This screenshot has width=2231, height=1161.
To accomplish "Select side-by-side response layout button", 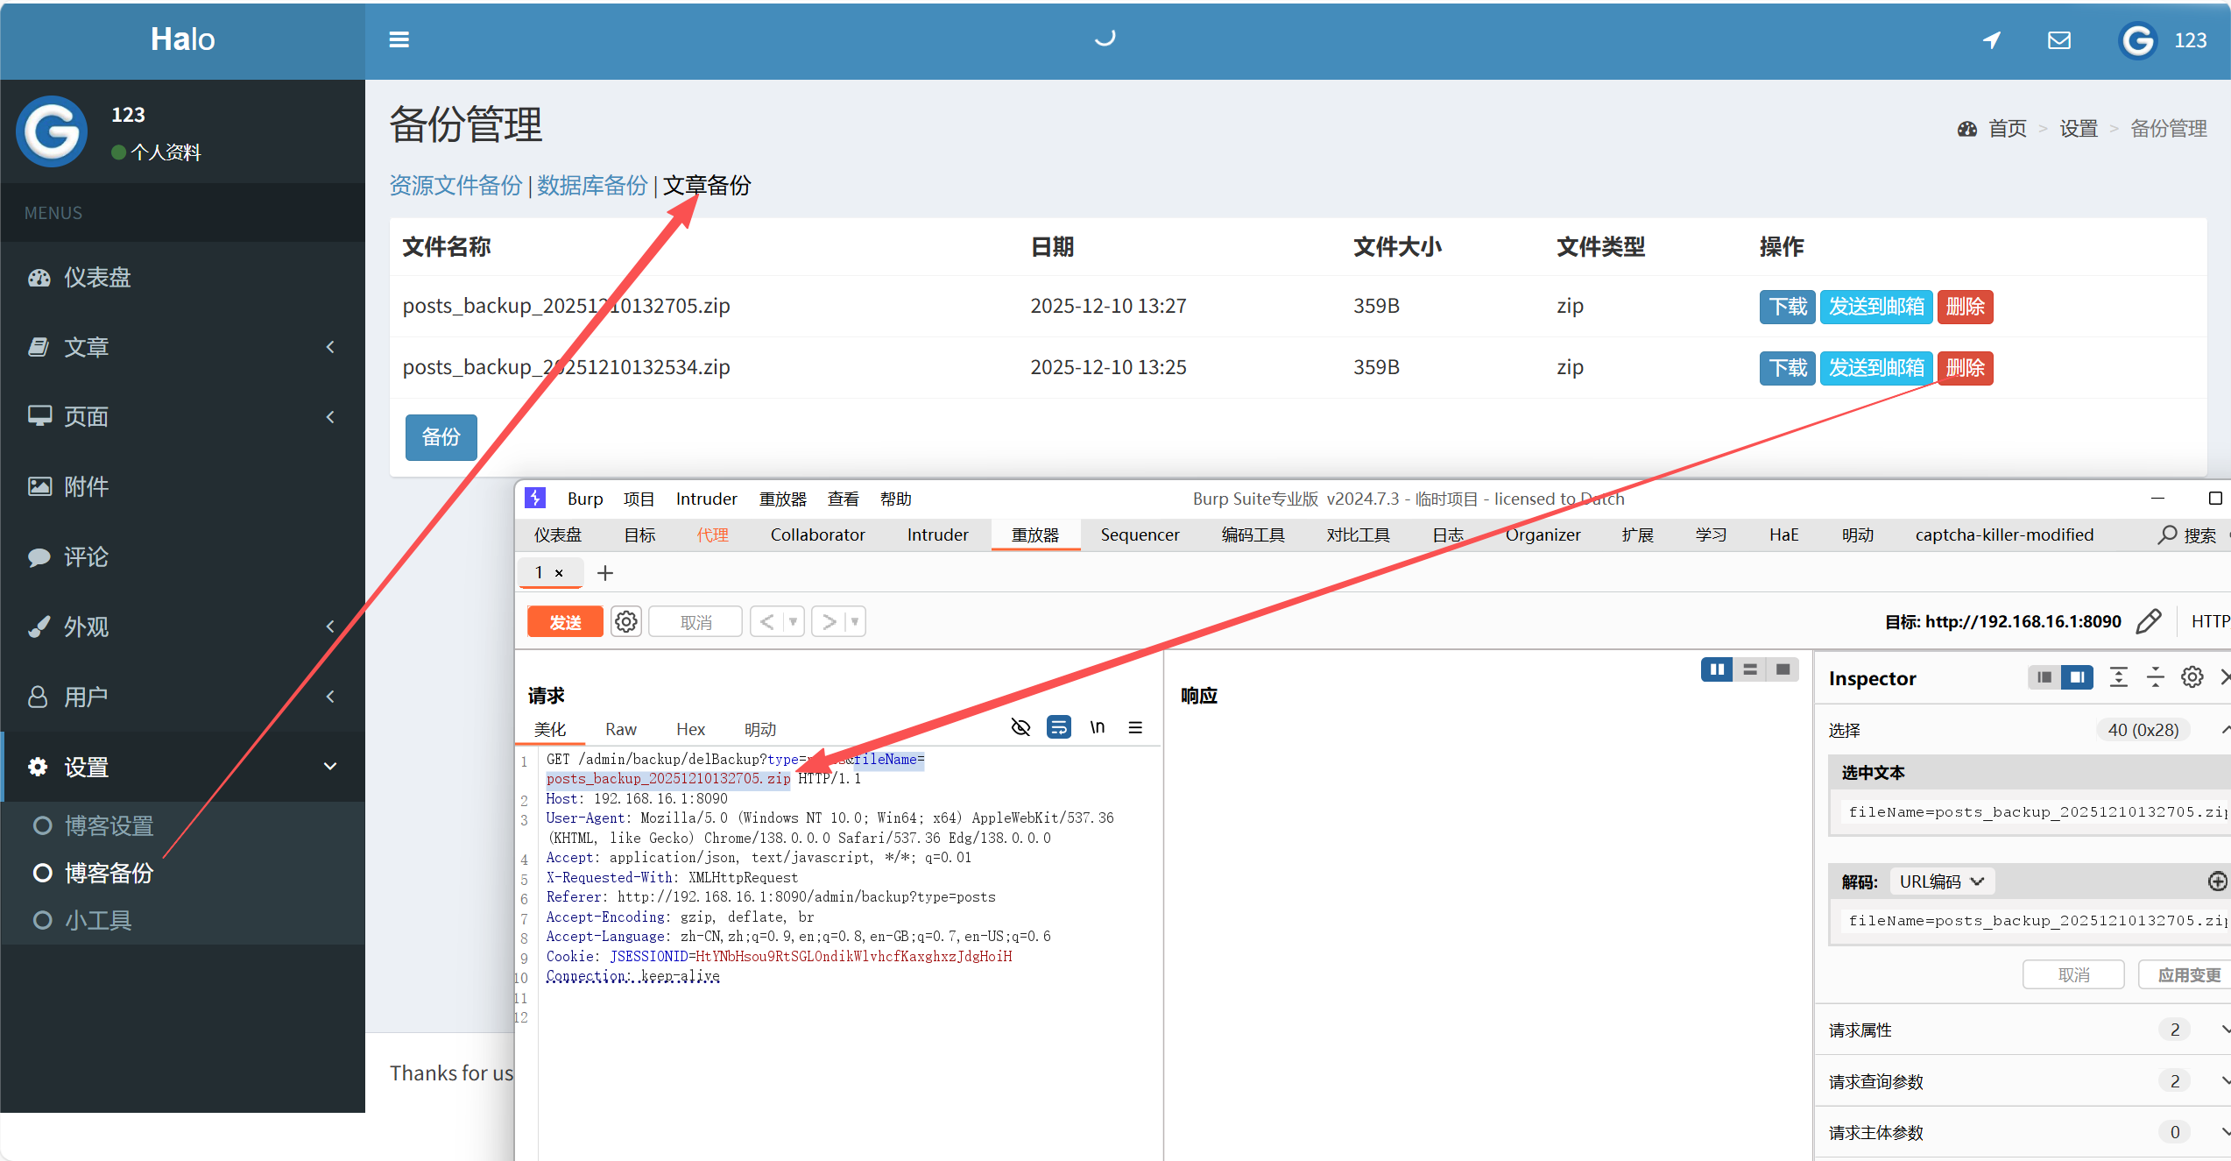I will (1717, 669).
